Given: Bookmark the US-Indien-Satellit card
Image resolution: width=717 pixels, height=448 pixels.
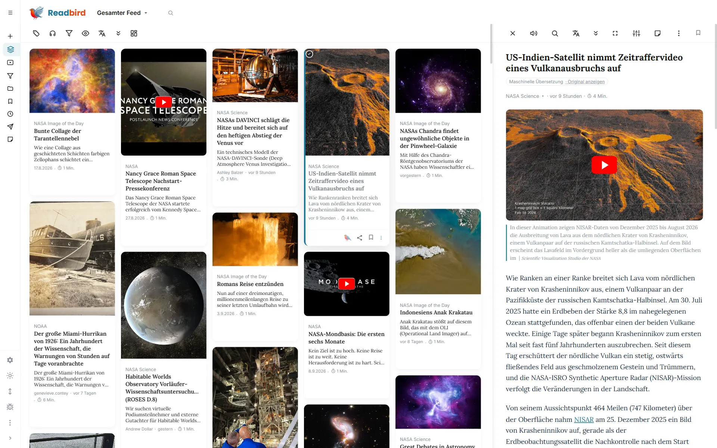Looking at the screenshot, I should [371, 237].
